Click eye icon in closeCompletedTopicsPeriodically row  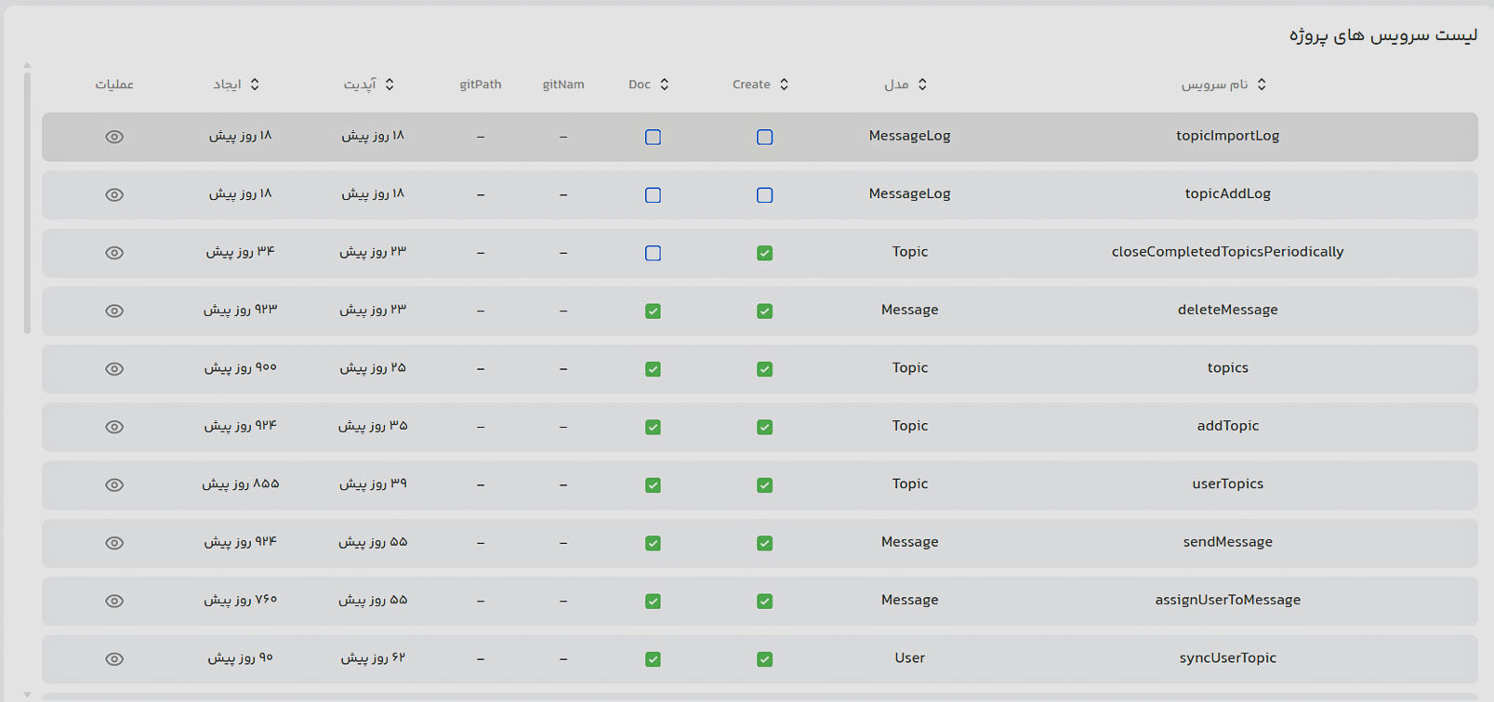[x=114, y=253]
